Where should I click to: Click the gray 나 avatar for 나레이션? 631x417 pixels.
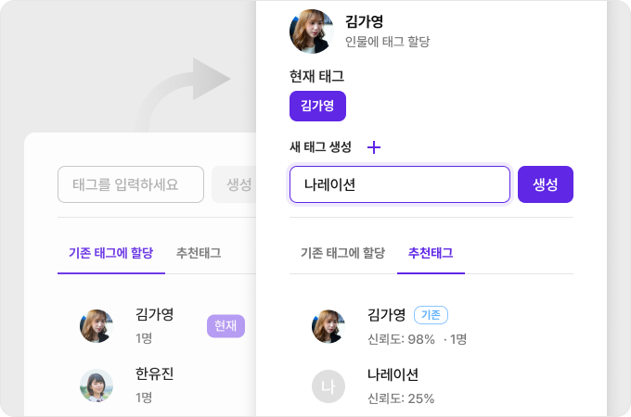pyautogui.click(x=328, y=385)
